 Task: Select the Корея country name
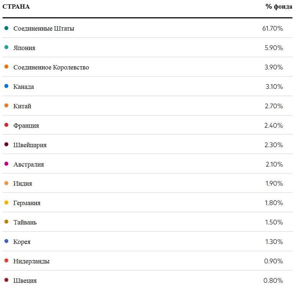tap(22, 242)
